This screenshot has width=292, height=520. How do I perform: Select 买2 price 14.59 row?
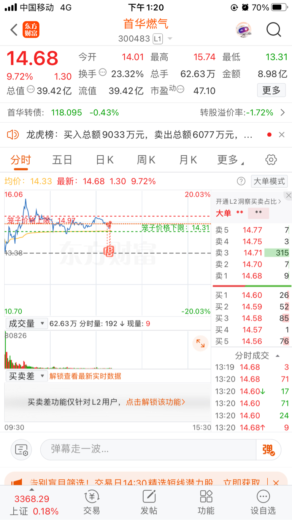(x=252, y=306)
